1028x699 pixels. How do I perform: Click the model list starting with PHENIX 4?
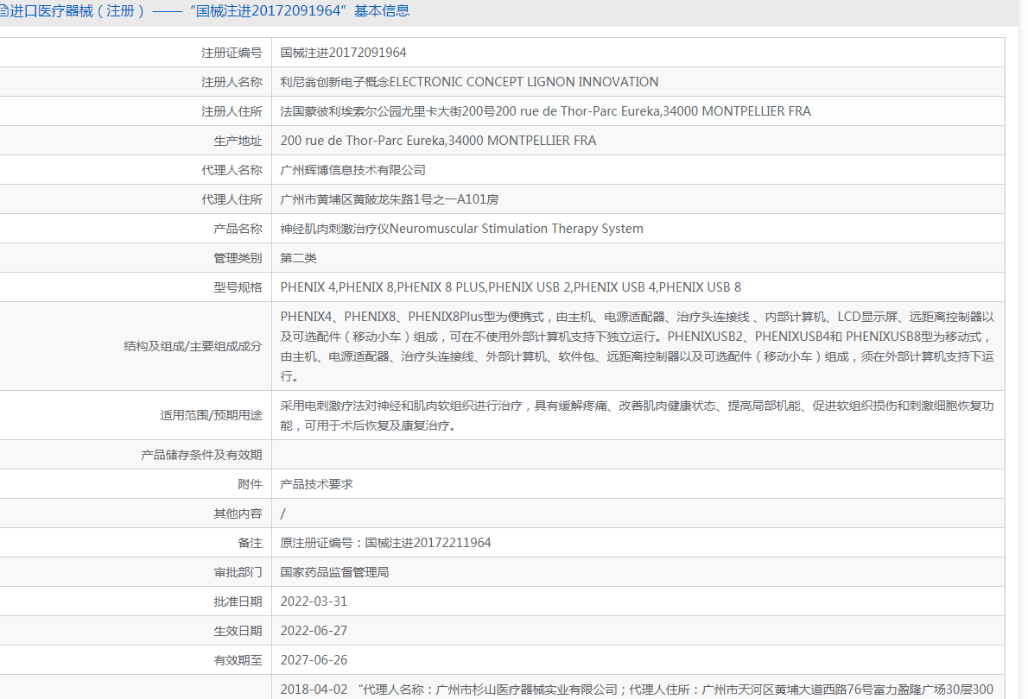tap(511, 287)
